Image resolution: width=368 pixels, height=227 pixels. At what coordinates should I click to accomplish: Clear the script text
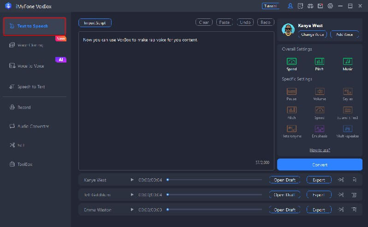[x=204, y=22]
